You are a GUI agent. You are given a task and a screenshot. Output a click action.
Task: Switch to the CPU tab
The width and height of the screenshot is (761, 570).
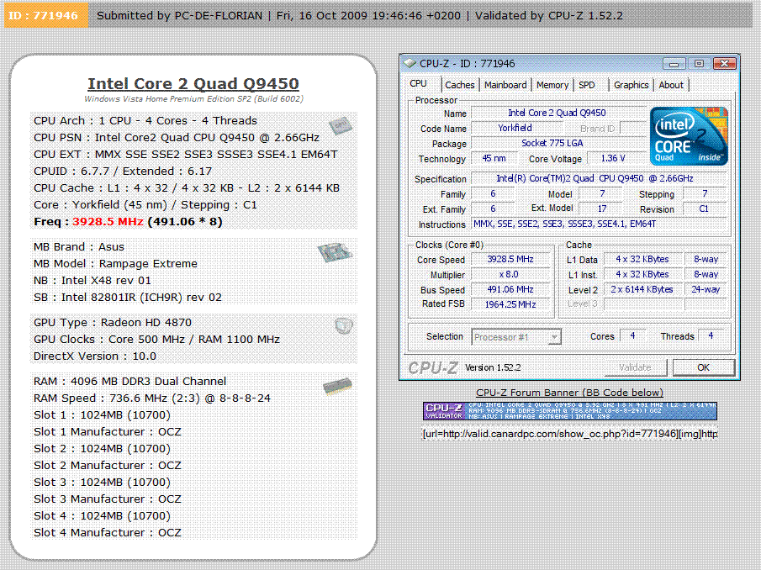click(x=419, y=83)
